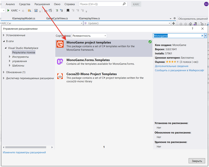This screenshot has width=209, height=167.
Task: Click the split editor window icon
Action: (173, 23)
